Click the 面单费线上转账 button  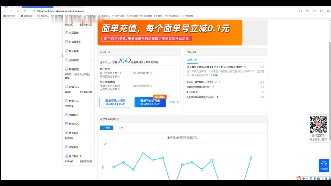[115, 102]
